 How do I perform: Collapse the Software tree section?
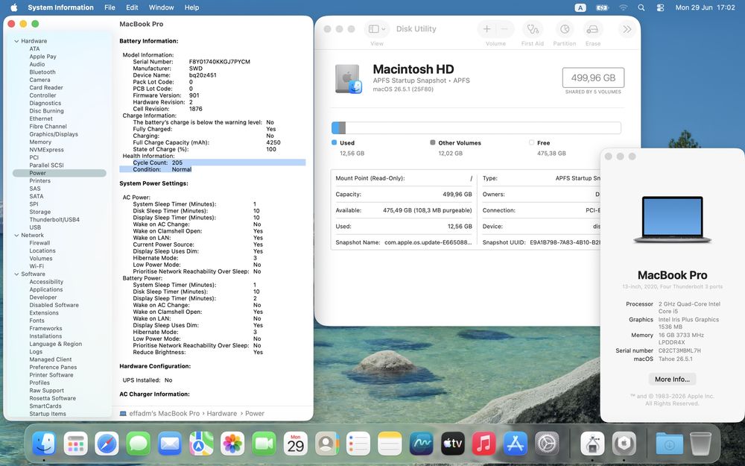point(16,274)
